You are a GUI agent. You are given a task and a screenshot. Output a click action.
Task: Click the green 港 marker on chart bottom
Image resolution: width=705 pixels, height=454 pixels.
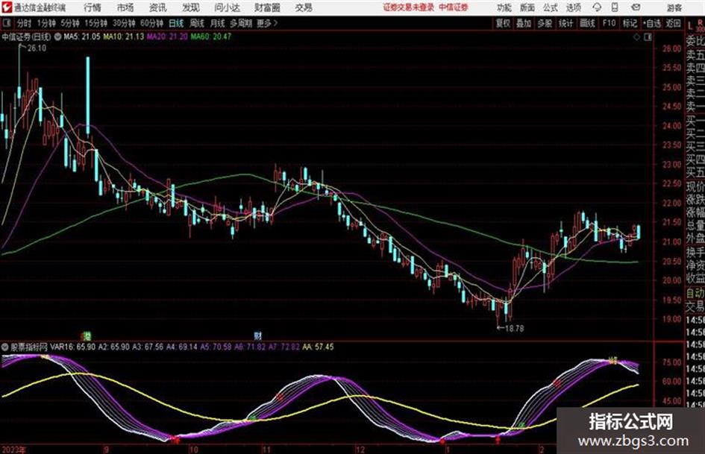pos(87,335)
